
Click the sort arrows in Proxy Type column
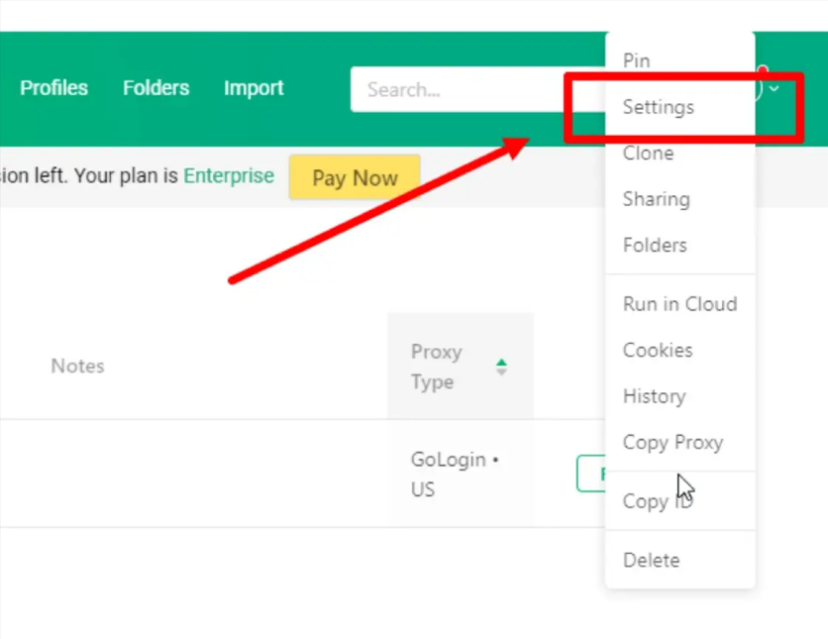click(501, 367)
